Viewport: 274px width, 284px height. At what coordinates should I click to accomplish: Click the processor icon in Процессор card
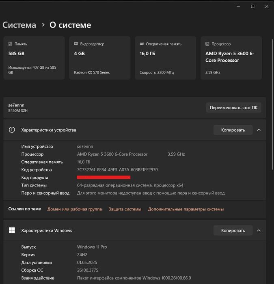207,44
